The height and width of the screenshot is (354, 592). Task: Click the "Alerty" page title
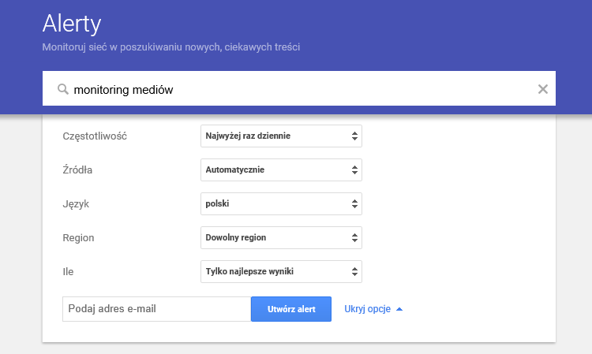(x=72, y=24)
